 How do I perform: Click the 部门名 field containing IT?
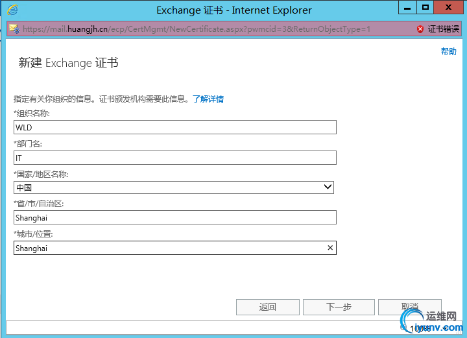tap(175, 158)
